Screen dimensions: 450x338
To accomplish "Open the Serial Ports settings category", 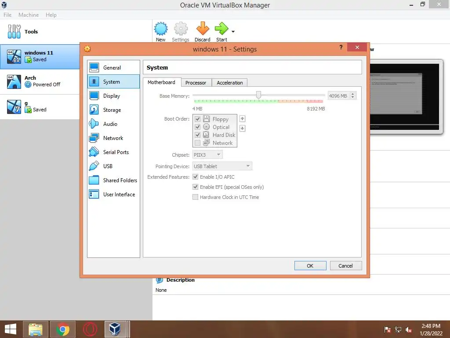I will [x=113, y=152].
